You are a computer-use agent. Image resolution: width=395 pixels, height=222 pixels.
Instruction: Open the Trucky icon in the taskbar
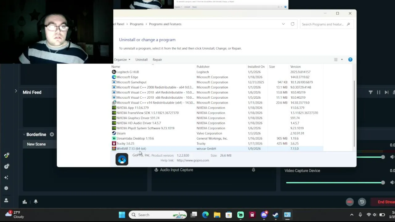click(x=252, y=215)
